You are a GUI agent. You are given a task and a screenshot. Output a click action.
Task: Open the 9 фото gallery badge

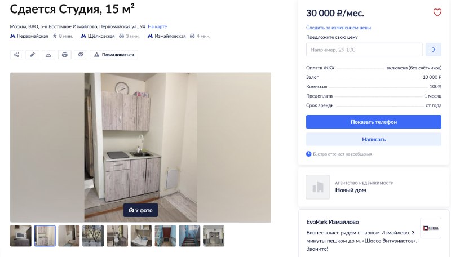(x=140, y=210)
